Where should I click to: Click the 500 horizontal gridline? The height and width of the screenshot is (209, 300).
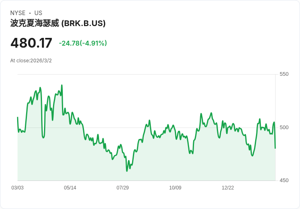point(146,128)
